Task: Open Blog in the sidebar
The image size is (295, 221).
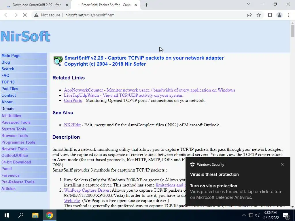Action: coord(24,62)
